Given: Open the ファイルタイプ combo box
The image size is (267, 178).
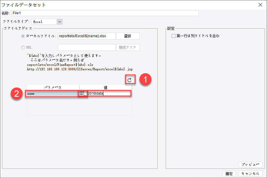Looking at the screenshot, I should 46,21.
